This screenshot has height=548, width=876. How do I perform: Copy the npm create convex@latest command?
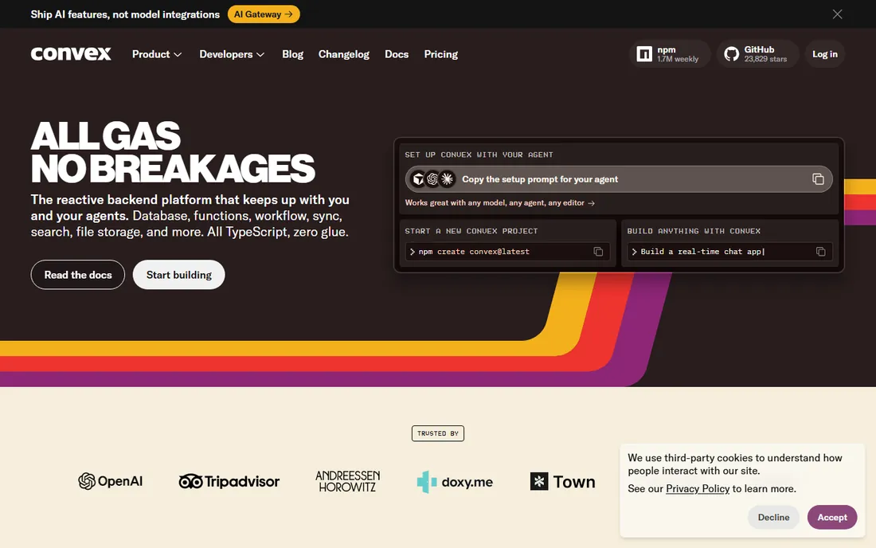pos(598,252)
